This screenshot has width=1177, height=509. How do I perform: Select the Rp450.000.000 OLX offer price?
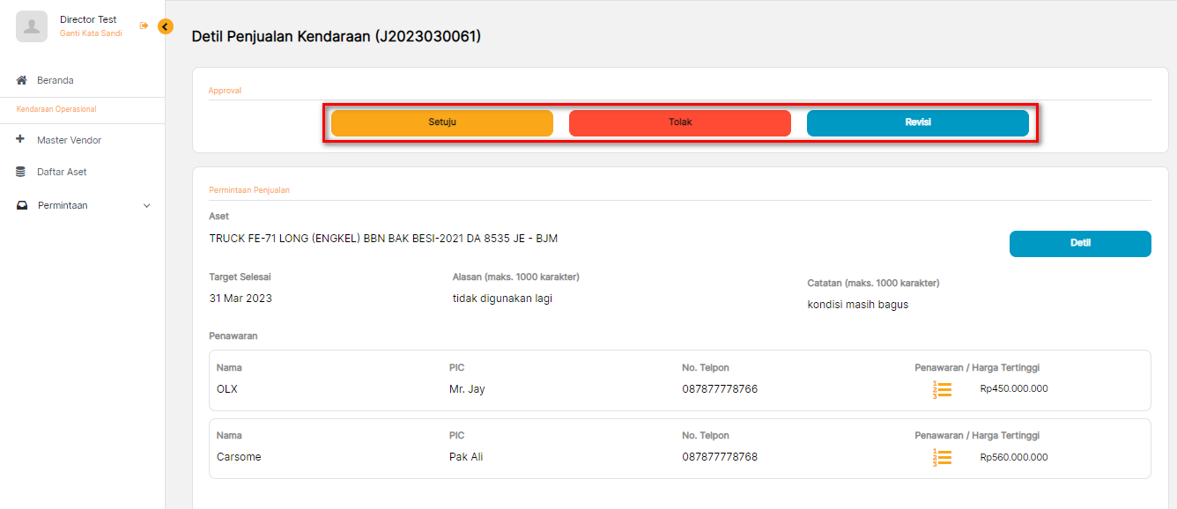tap(1014, 389)
